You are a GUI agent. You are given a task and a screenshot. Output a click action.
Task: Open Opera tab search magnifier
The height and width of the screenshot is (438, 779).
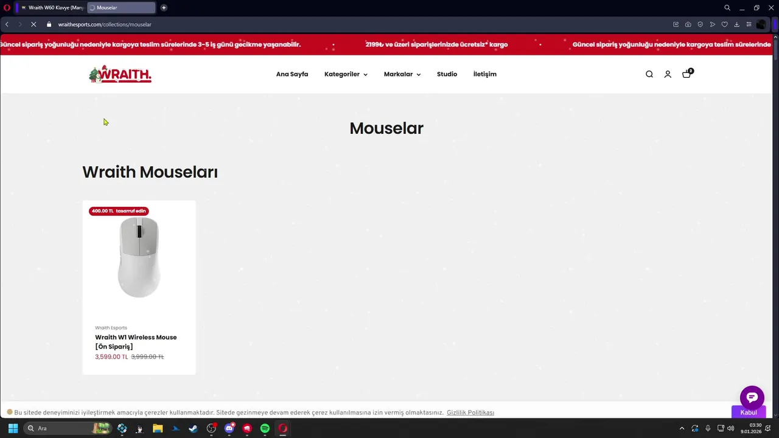(x=727, y=8)
